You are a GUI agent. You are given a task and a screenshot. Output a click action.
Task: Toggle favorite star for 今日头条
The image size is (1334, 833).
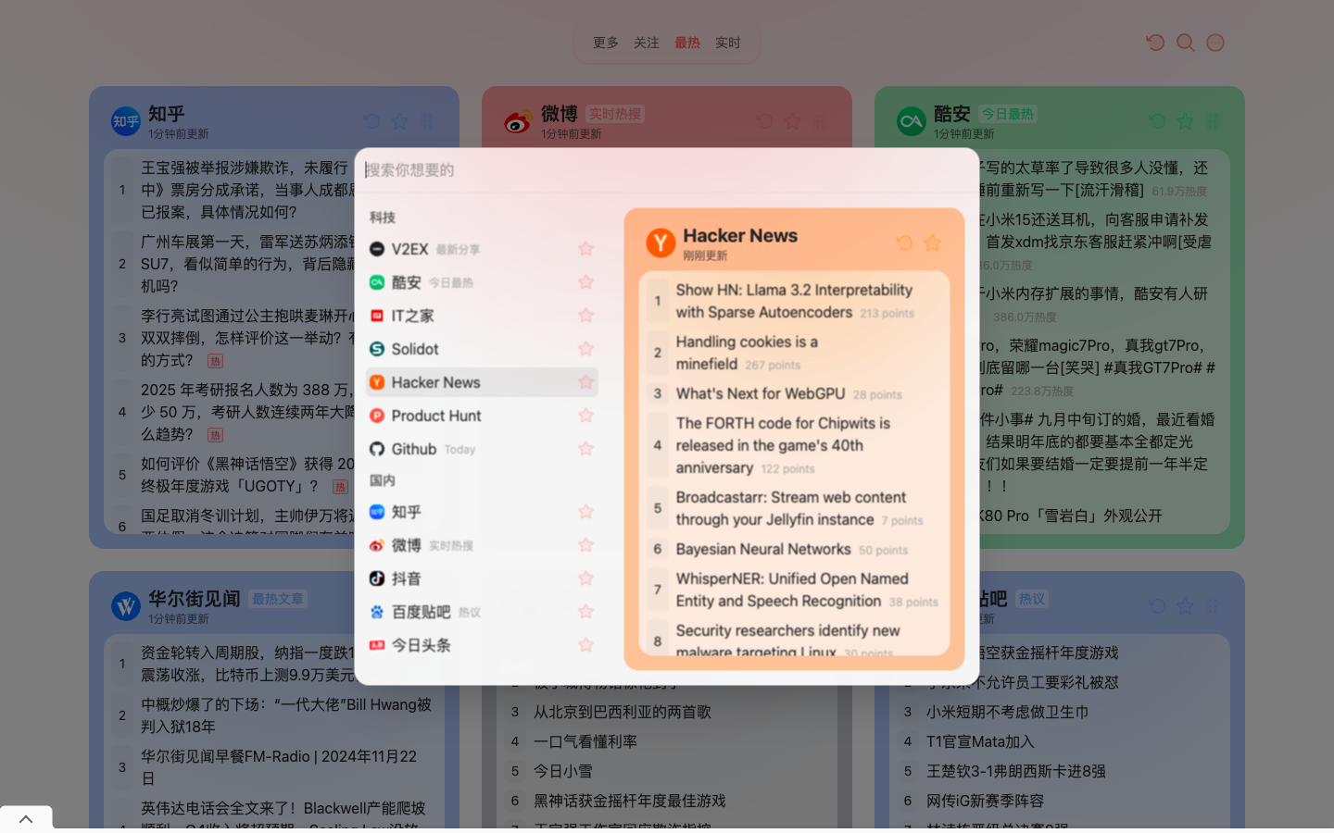585,645
